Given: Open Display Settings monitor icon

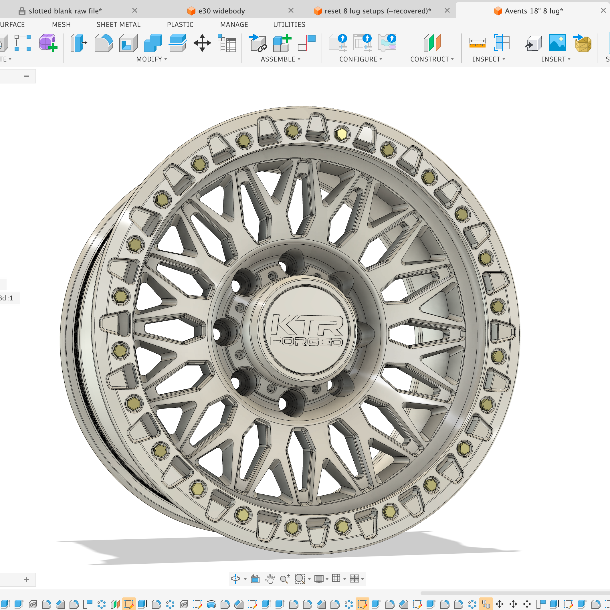Looking at the screenshot, I should (x=319, y=579).
